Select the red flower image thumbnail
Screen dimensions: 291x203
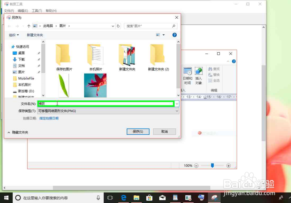click(95, 85)
